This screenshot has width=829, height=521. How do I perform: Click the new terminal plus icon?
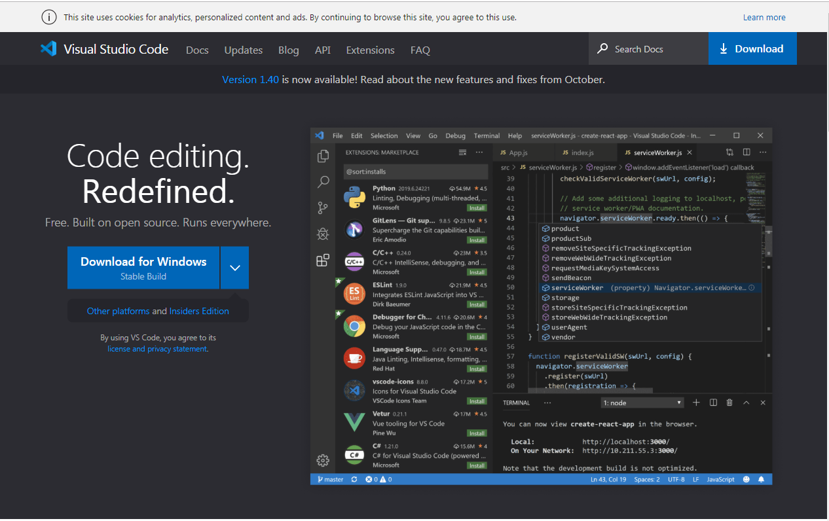[x=696, y=403]
